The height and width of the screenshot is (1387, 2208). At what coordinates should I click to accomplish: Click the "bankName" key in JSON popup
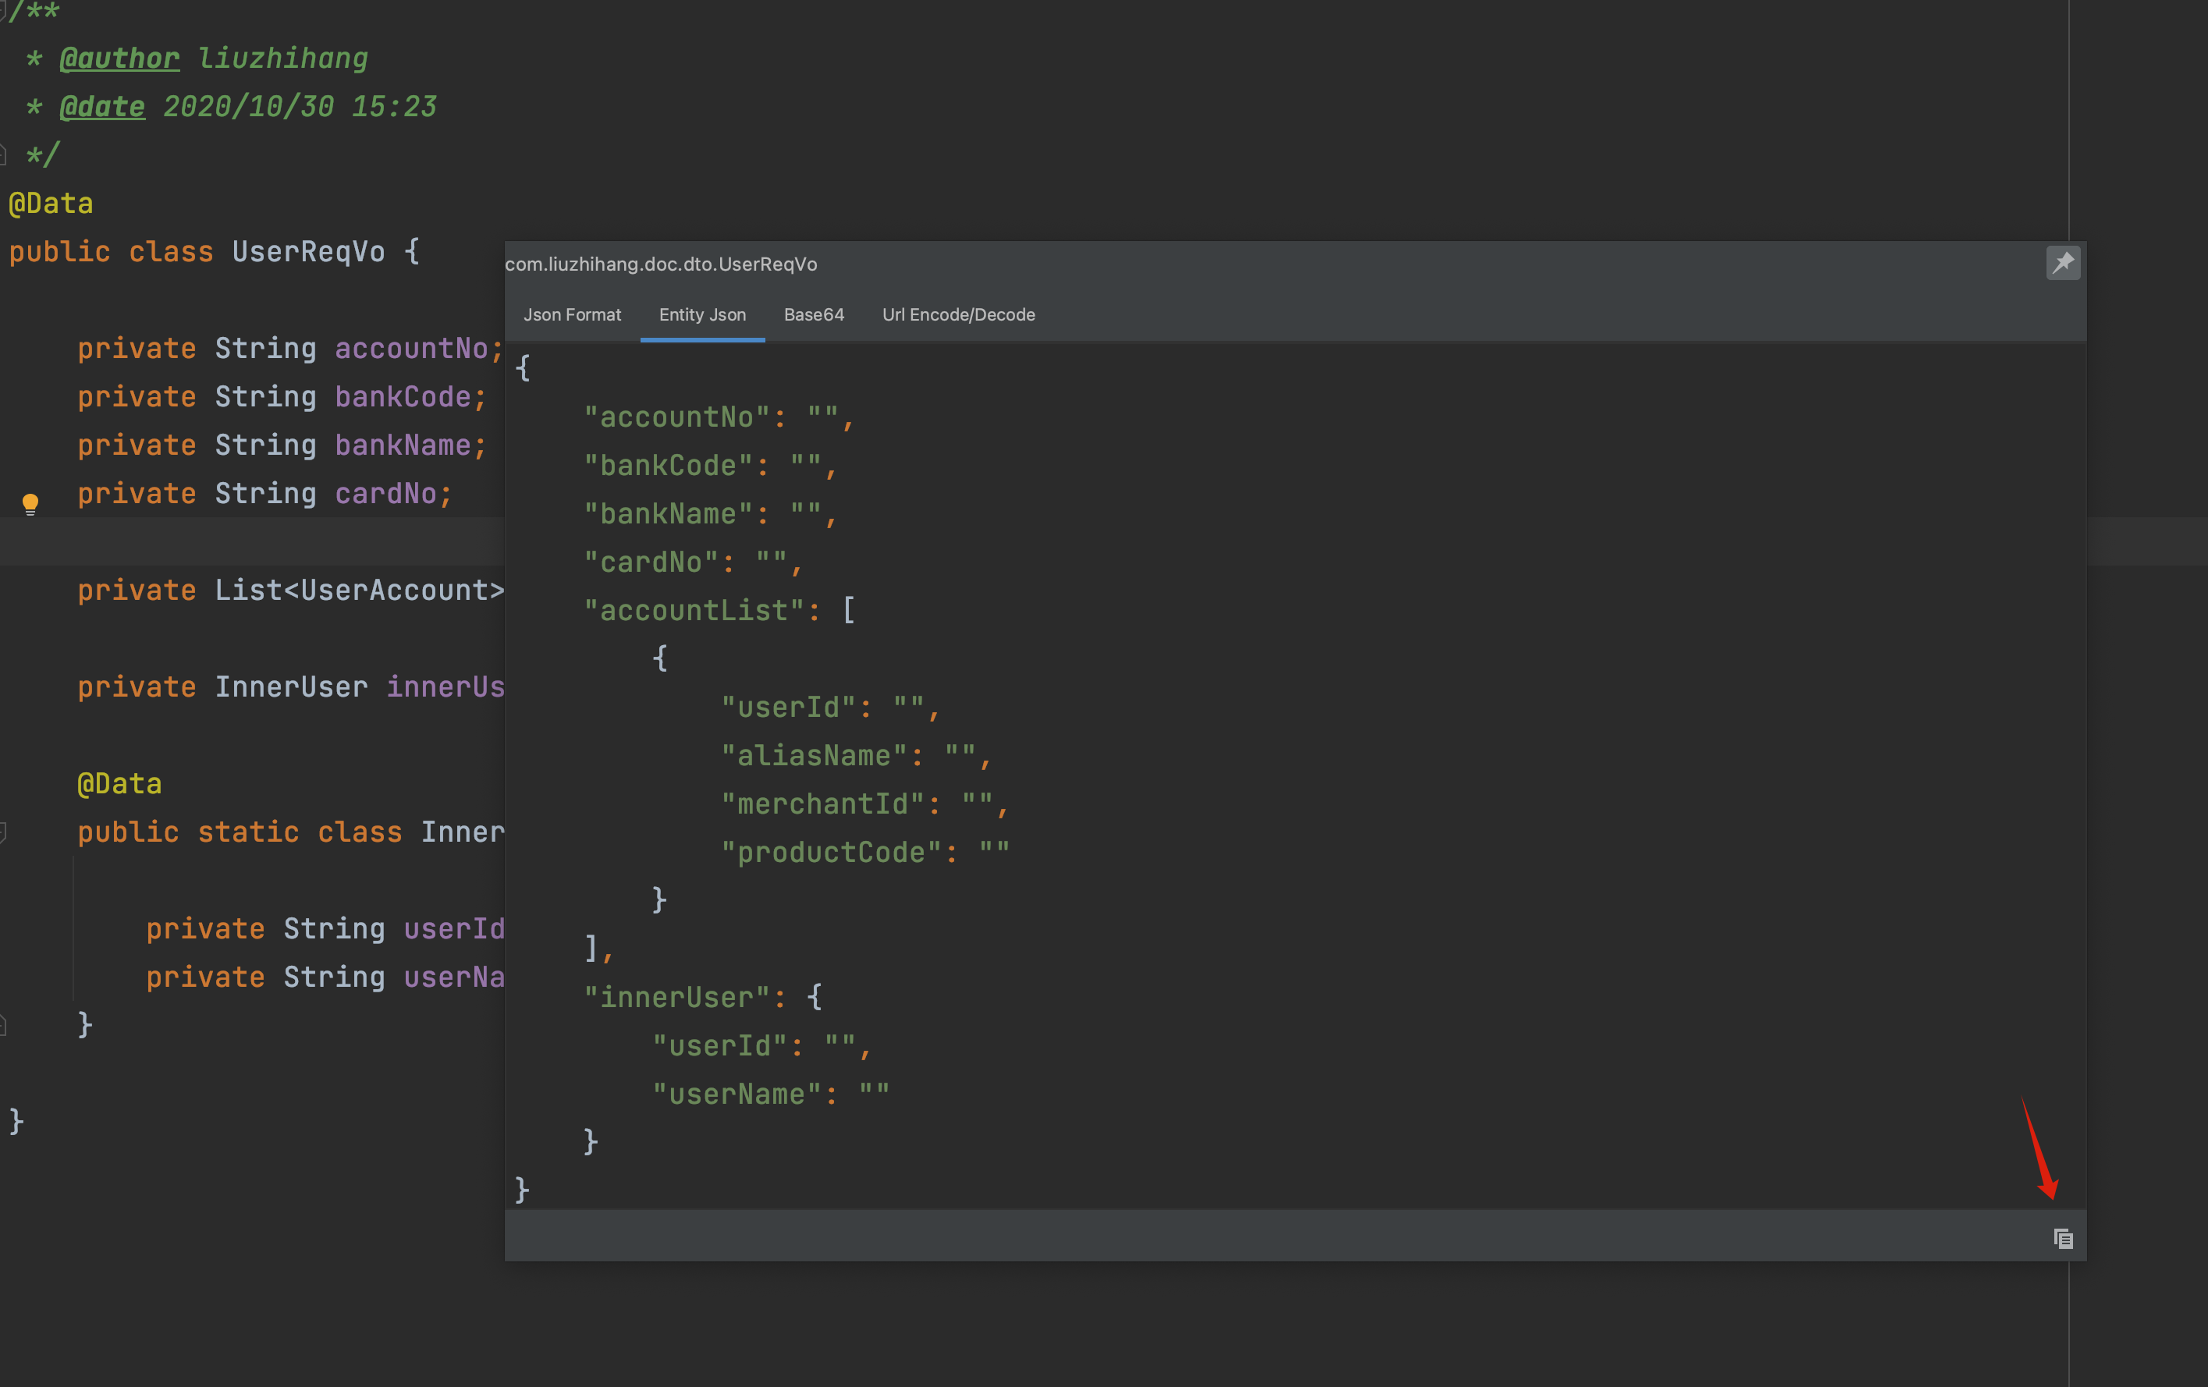point(668,514)
